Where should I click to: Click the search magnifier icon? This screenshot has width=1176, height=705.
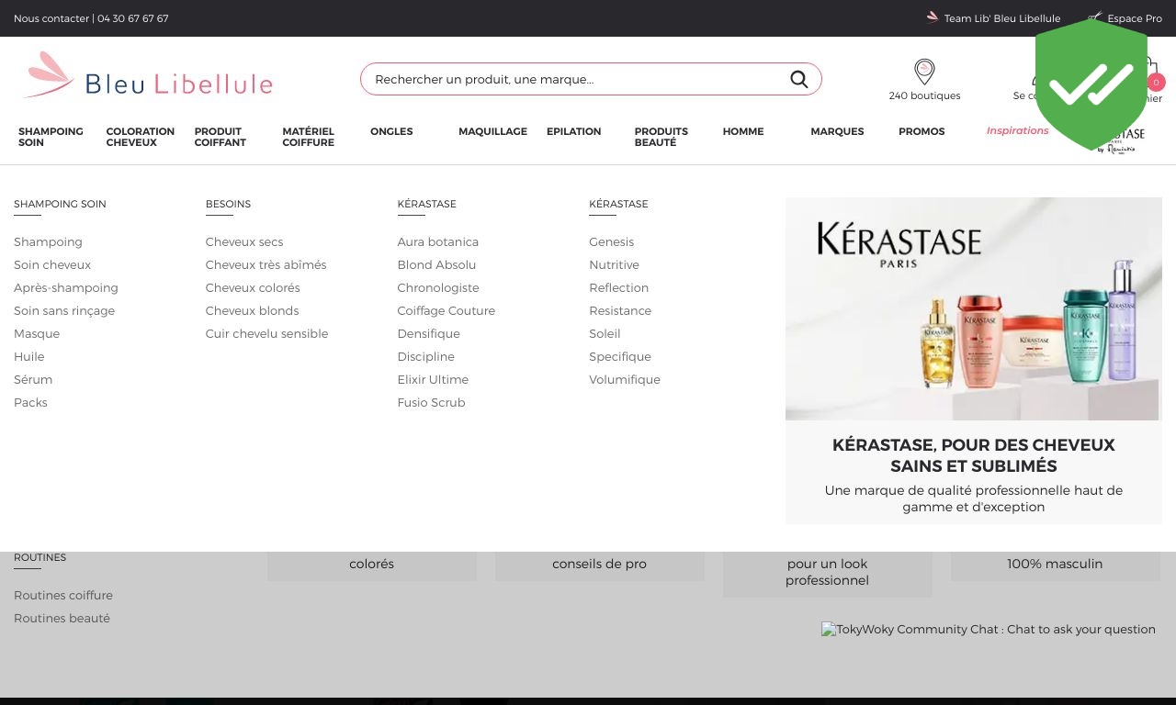tap(799, 80)
